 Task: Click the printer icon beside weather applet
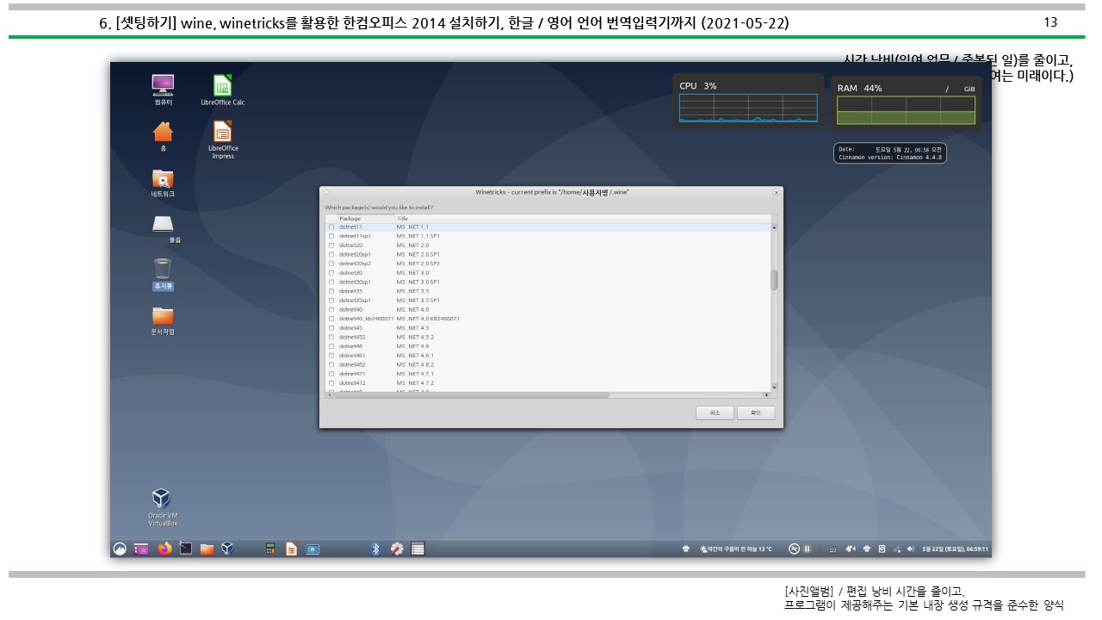[x=686, y=549]
